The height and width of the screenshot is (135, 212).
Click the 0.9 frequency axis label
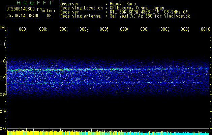(x=3, y=78)
